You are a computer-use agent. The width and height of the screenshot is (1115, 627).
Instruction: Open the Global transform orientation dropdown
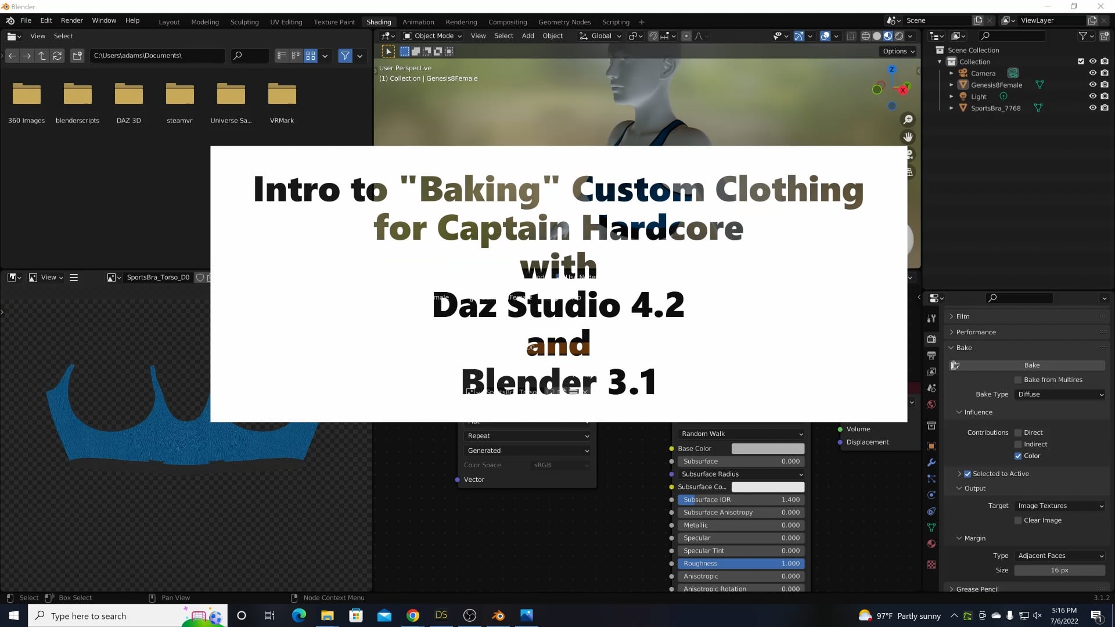tap(600, 36)
